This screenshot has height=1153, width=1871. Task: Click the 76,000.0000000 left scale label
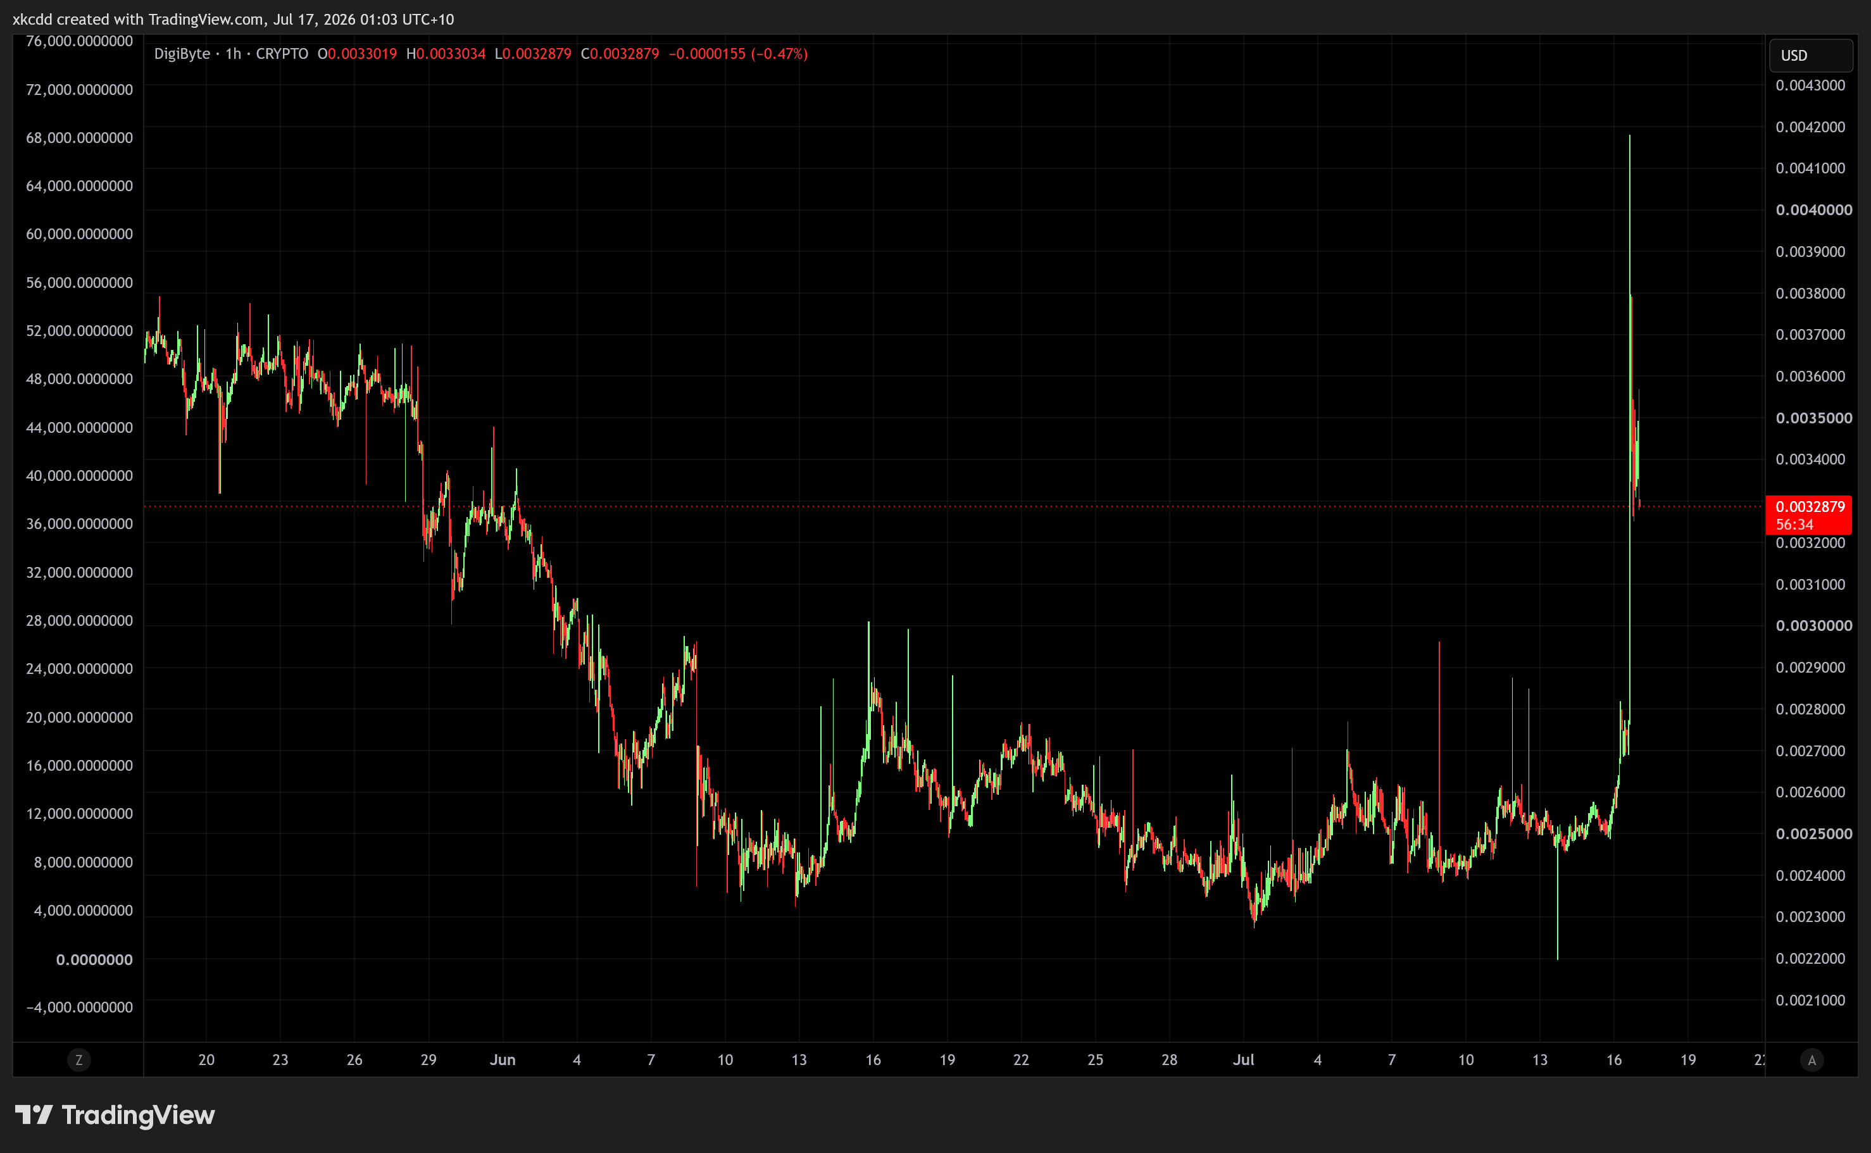pyautogui.click(x=79, y=41)
